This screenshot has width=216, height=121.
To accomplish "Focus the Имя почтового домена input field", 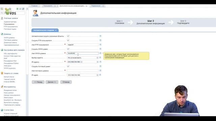I will 83,71.
